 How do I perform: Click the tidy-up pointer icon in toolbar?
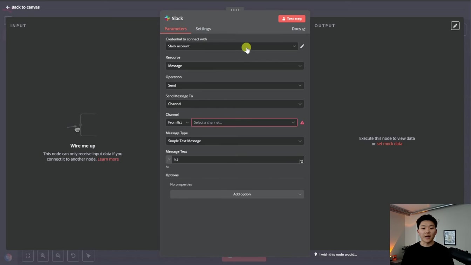[88, 256]
